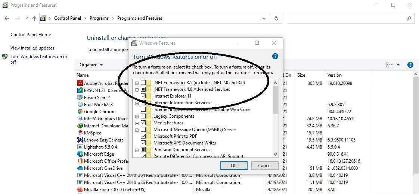Enable the .NET Framework 3.5 checkbox
This screenshot has height=194, width=419.
tap(143, 83)
